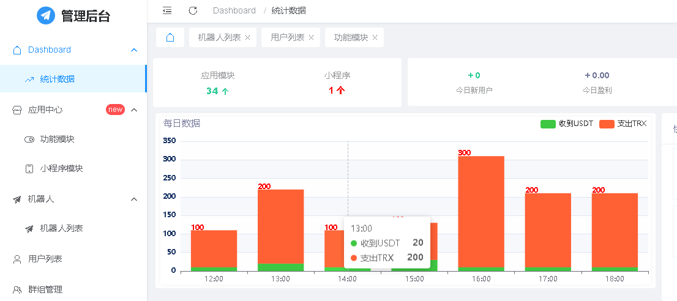This screenshot has height=301, width=677.
Task: Close the 功能模块 tab
Action: point(375,37)
